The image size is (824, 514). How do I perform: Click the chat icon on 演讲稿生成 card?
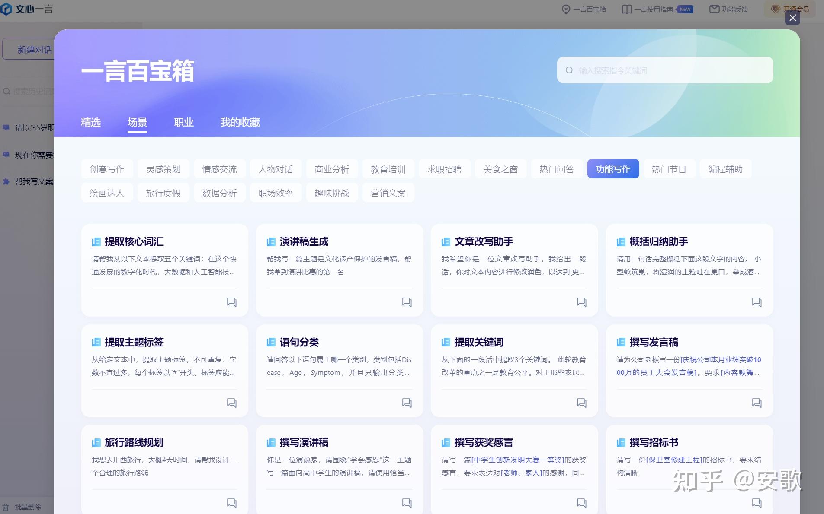(407, 302)
